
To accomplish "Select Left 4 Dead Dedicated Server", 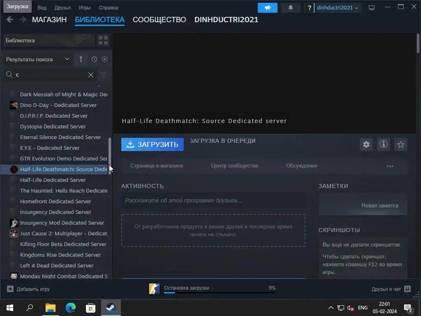I will pyautogui.click(x=56, y=265).
